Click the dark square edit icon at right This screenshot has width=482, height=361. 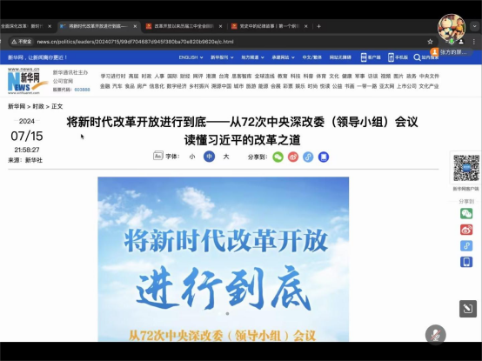[x=468, y=309]
